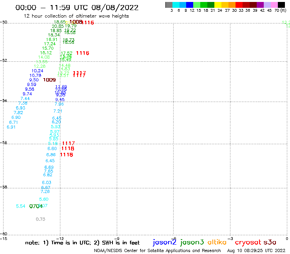Click the 6.86 wave height value

[51, 155]
